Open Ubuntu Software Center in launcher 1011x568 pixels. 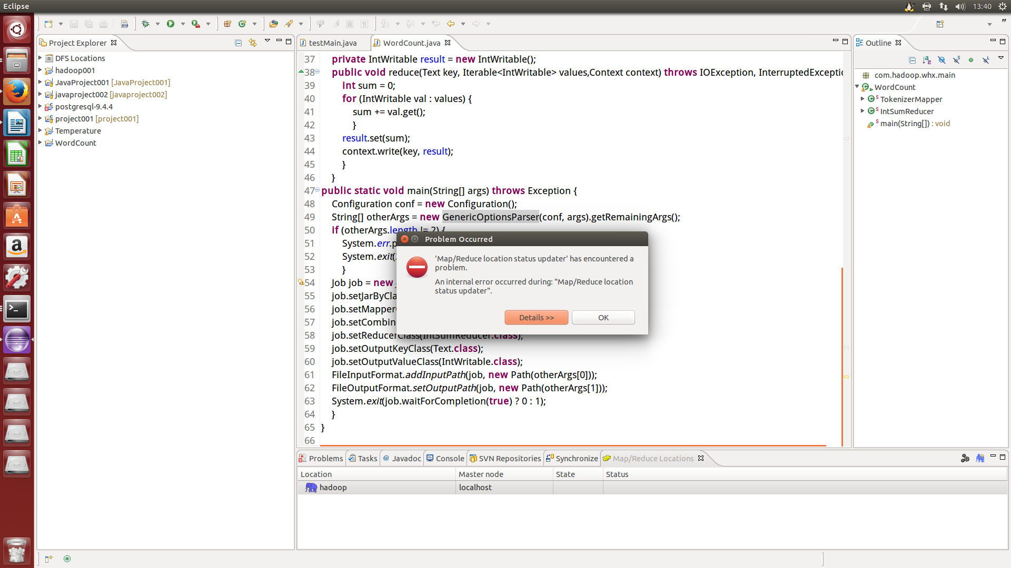pyautogui.click(x=17, y=216)
